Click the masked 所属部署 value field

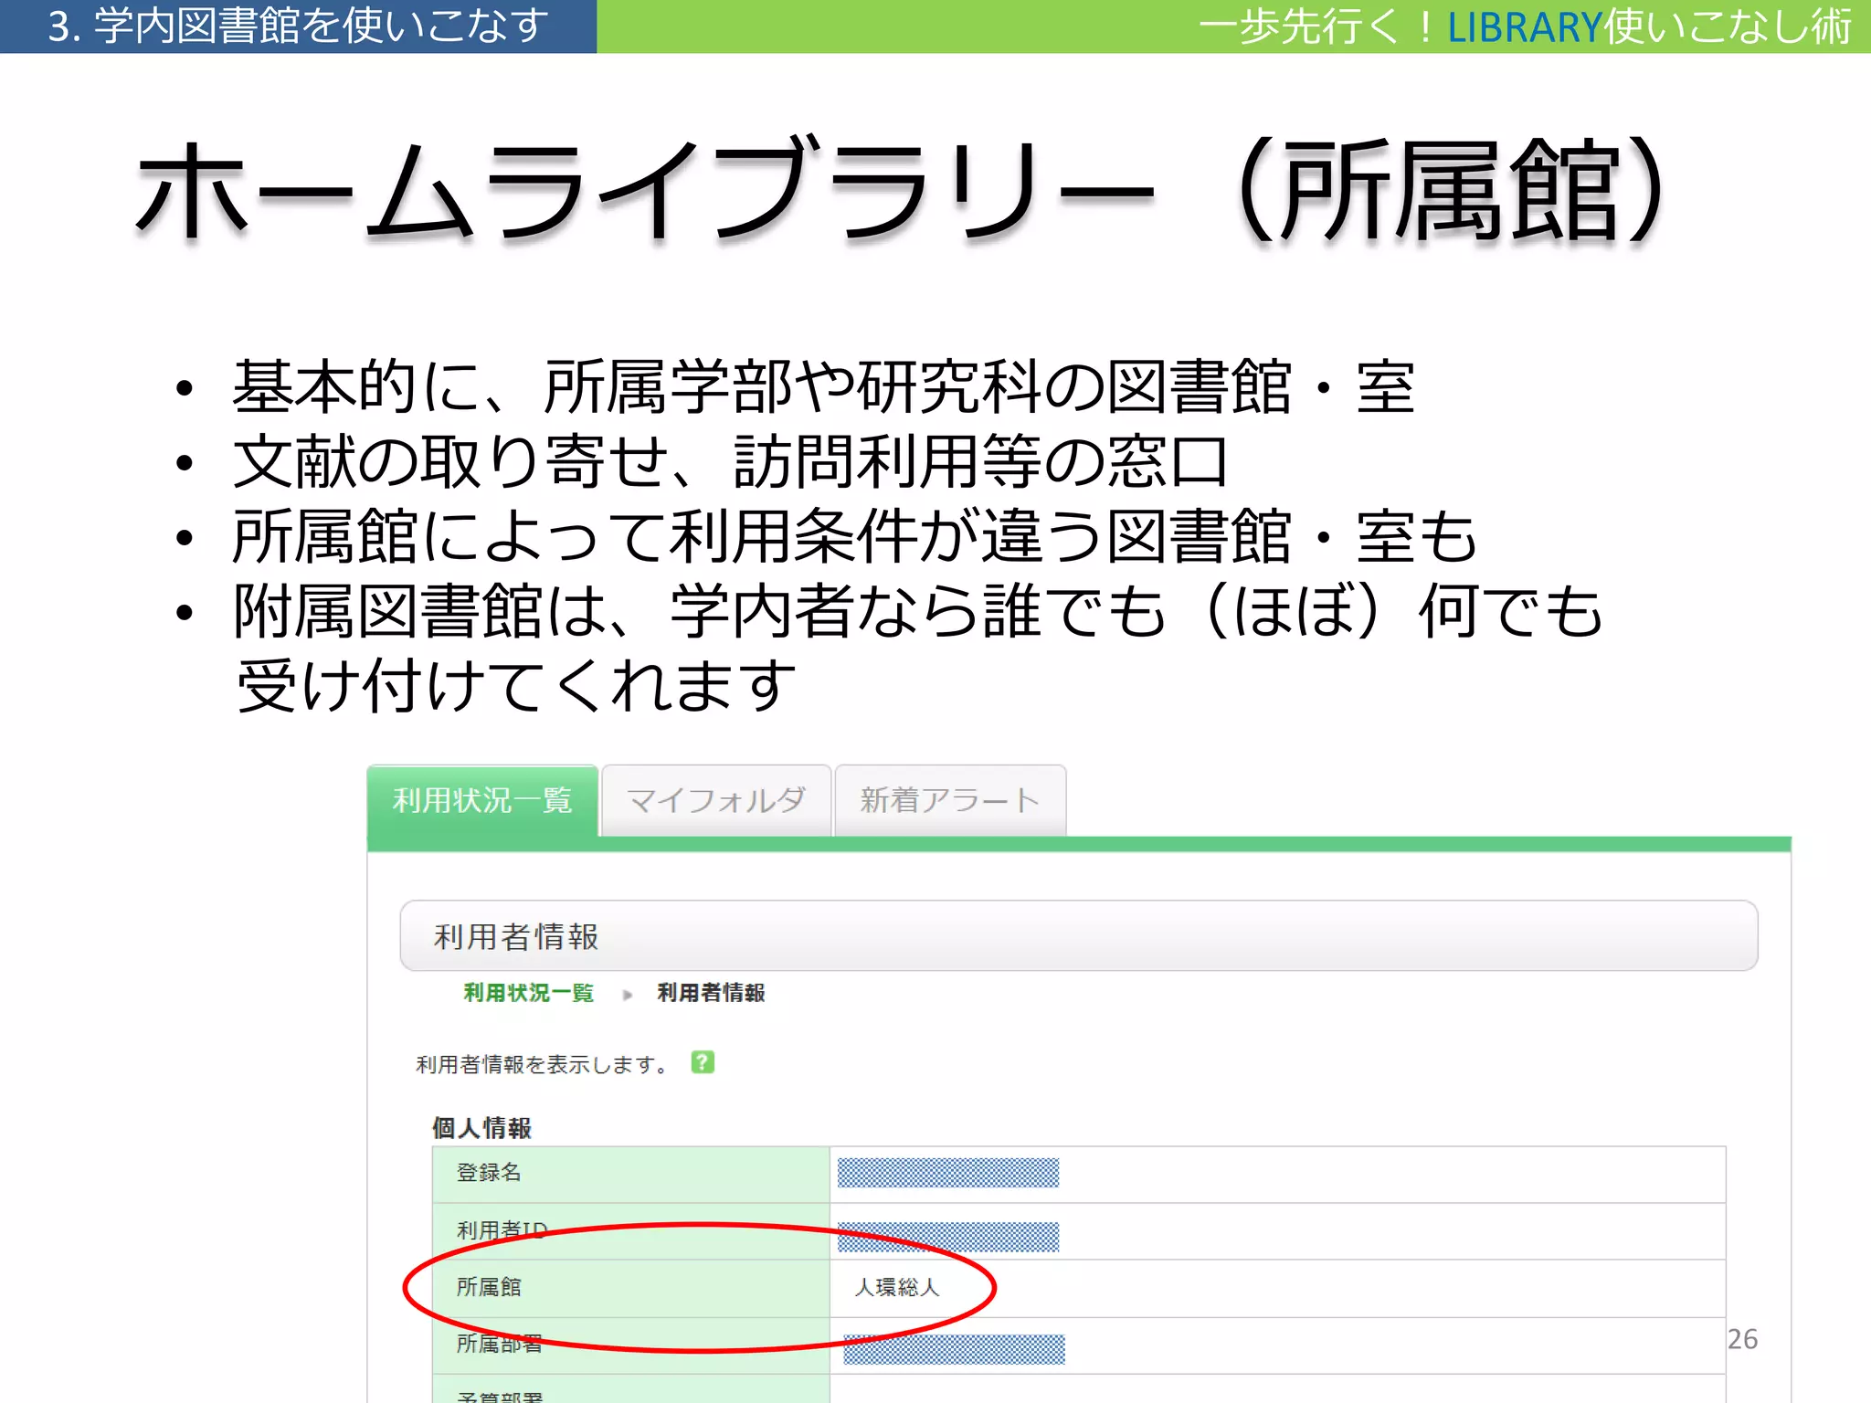[x=954, y=1349]
